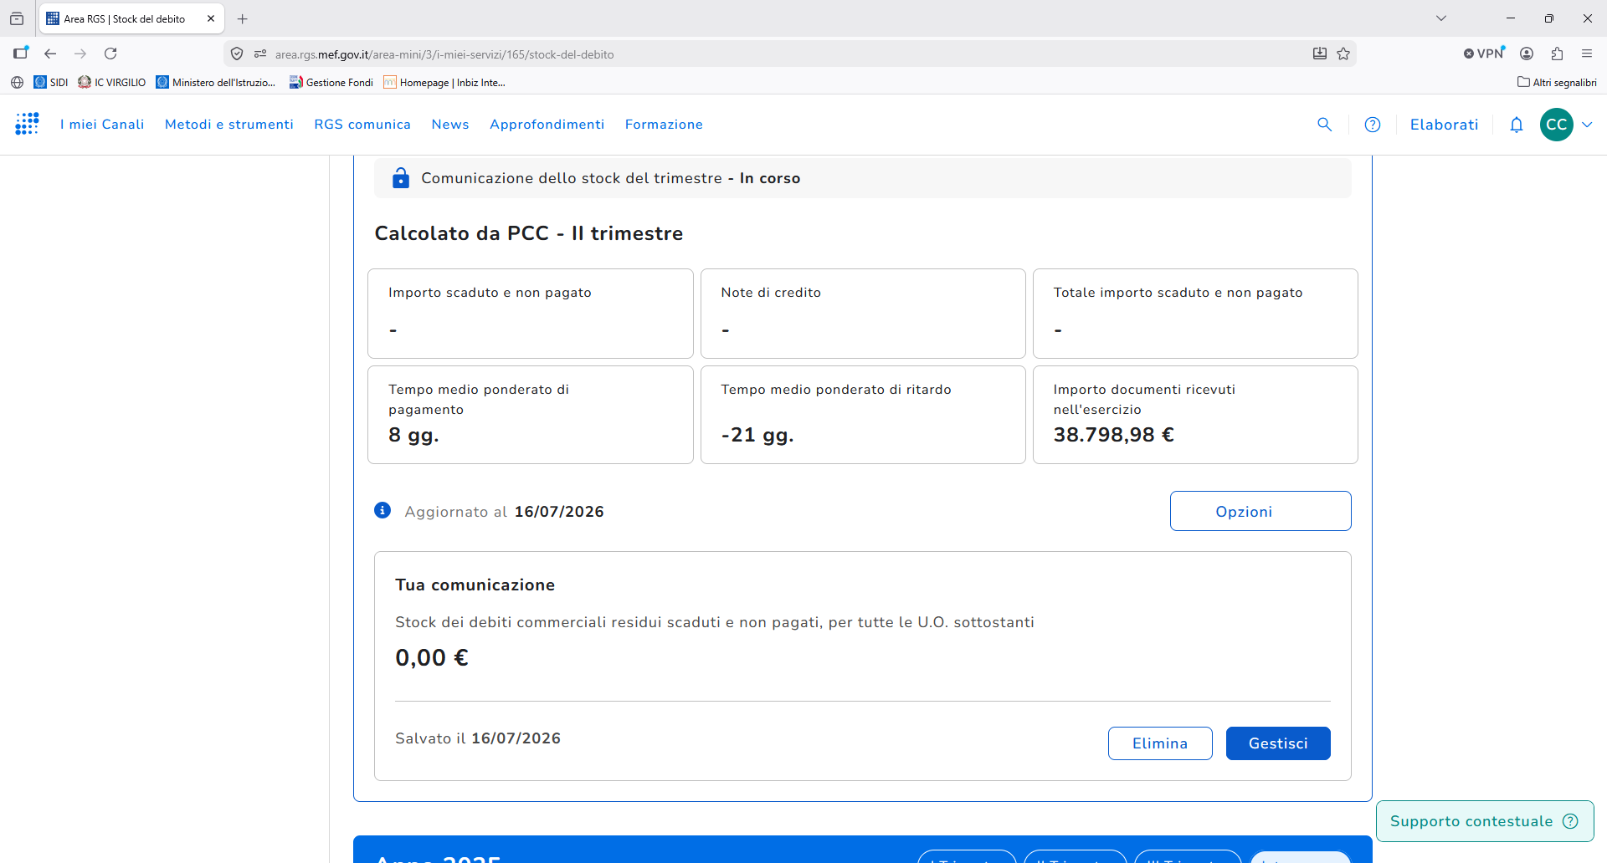Close the Area RGS tab
Screen dimensions: 1607x863
tap(211, 18)
